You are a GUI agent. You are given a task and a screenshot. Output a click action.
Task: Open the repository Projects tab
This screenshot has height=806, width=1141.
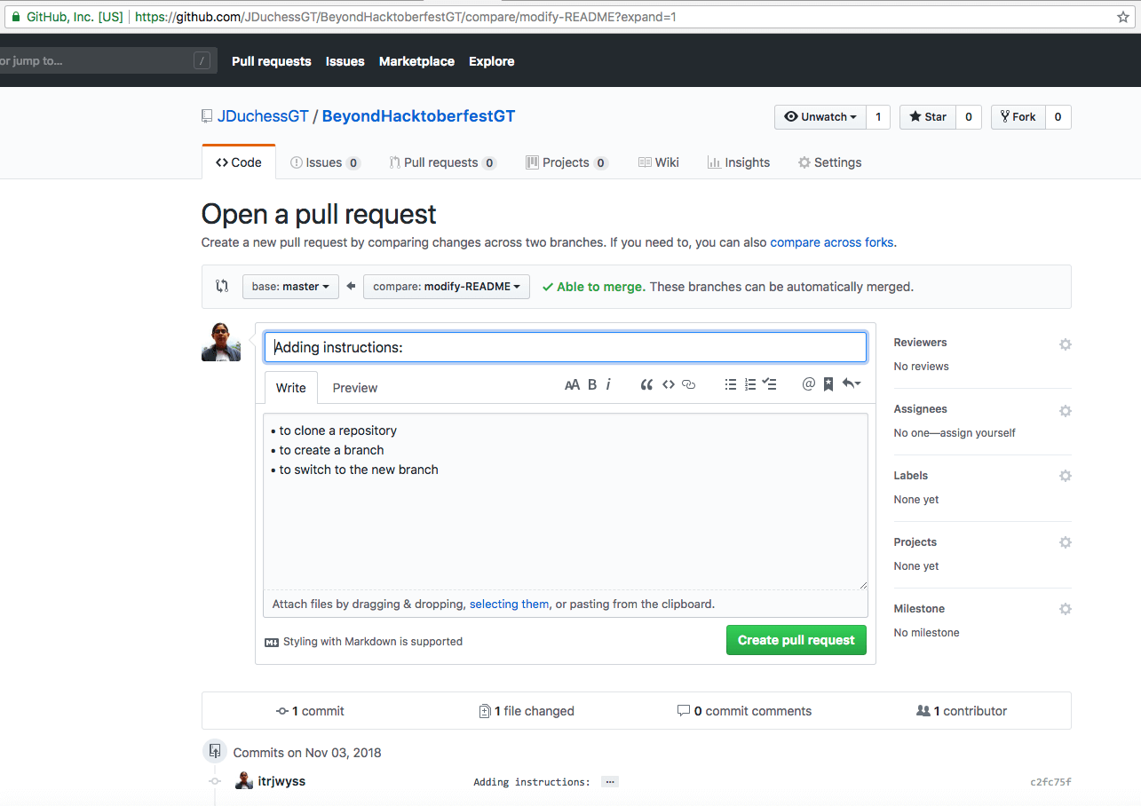[x=567, y=162]
